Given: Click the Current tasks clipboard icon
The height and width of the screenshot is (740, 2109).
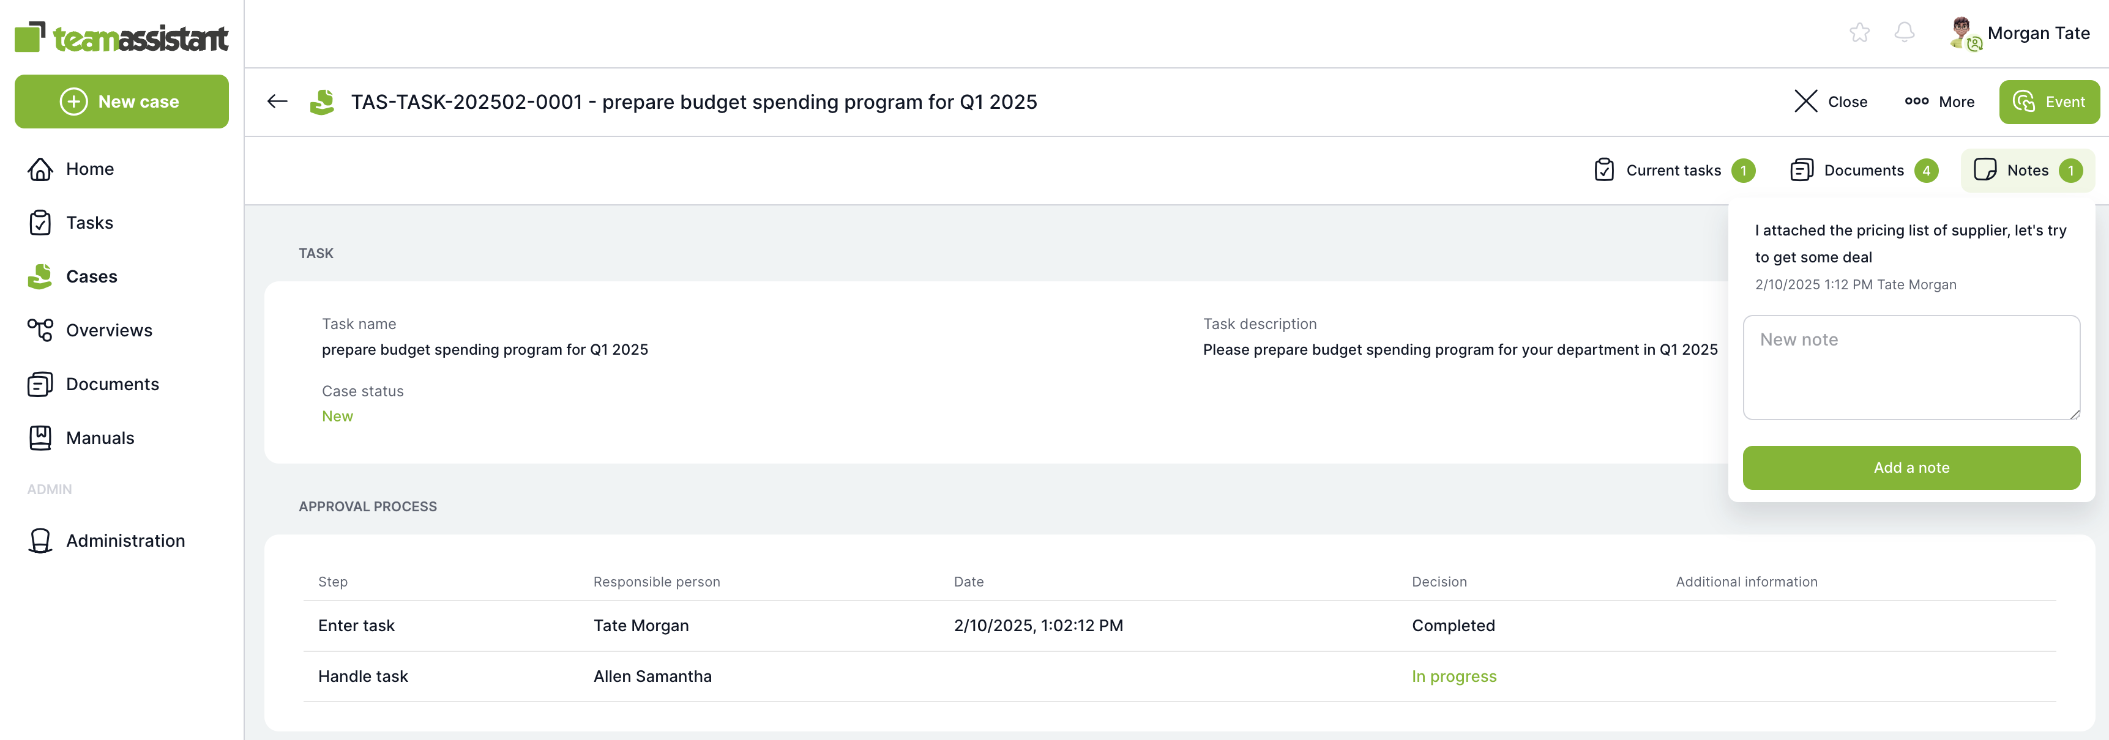Looking at the screenshot, I should tap(1604, 170).
